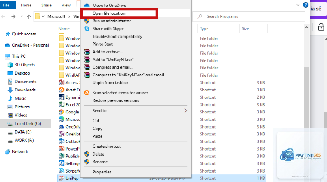This screenshot has height=182, width=327.
Task: Switch to the View ribbon tab
Action: 66,5
